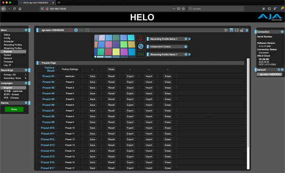Collapse the Recordings panel

26,70
